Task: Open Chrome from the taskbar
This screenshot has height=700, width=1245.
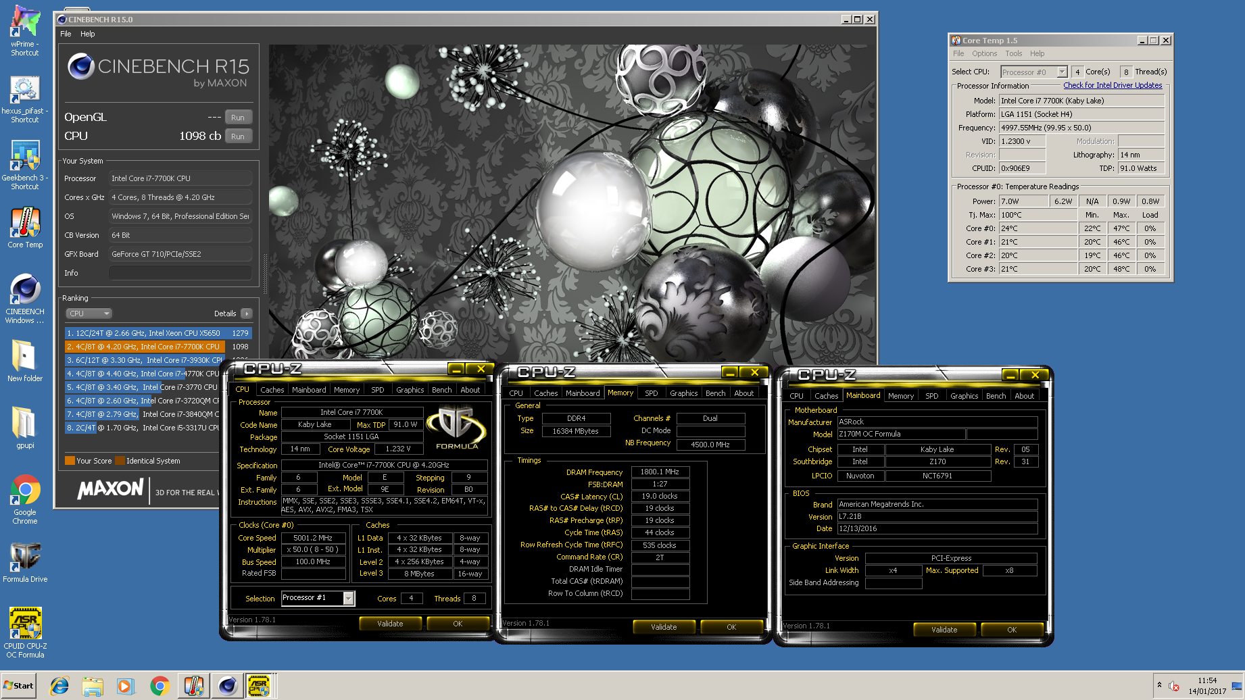Action: click(x=160, y=686)
